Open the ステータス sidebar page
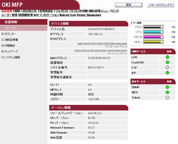The height and width of the screenshot is (144, 178). 10,28
